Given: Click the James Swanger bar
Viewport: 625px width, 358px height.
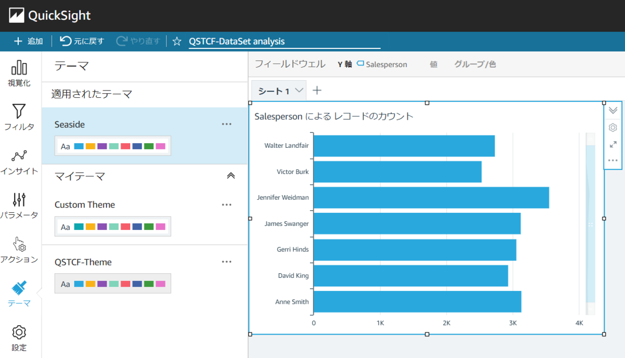Looking at the screenshot, I should point(417,224).
